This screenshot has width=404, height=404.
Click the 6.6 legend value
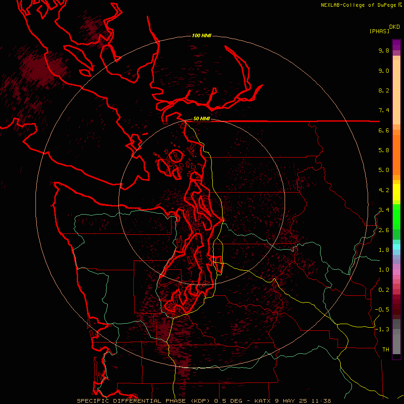coord(384,131)
